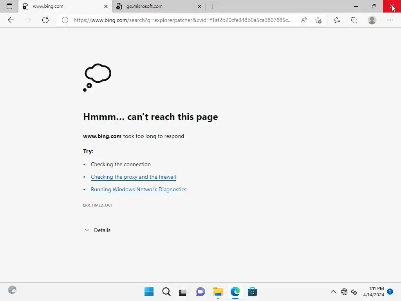This screenshot has height=301, width=401.
Task: Click the "Checking the connection" text
Action: click(x=121, y=164)
